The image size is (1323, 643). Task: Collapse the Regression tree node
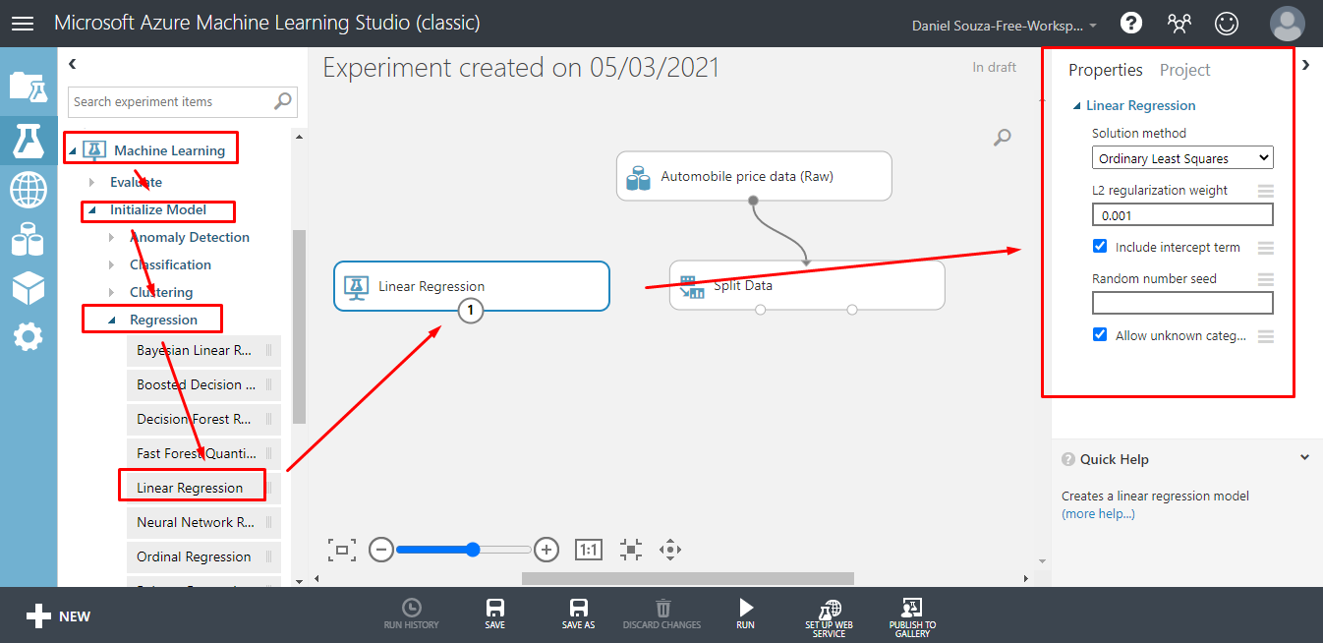[x=111, y=320]
